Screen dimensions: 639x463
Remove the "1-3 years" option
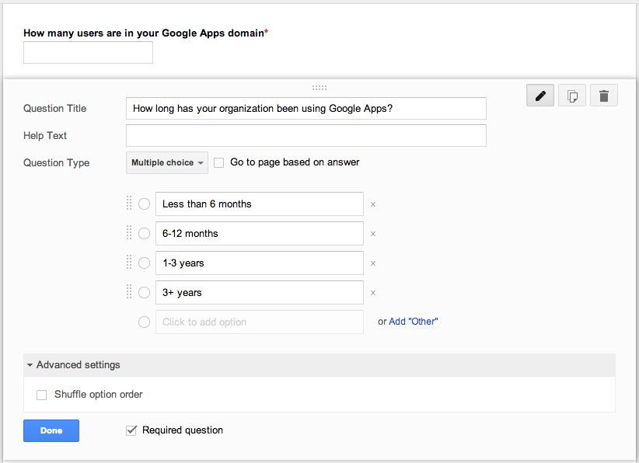pyautogui.click(x=373, y=263)
